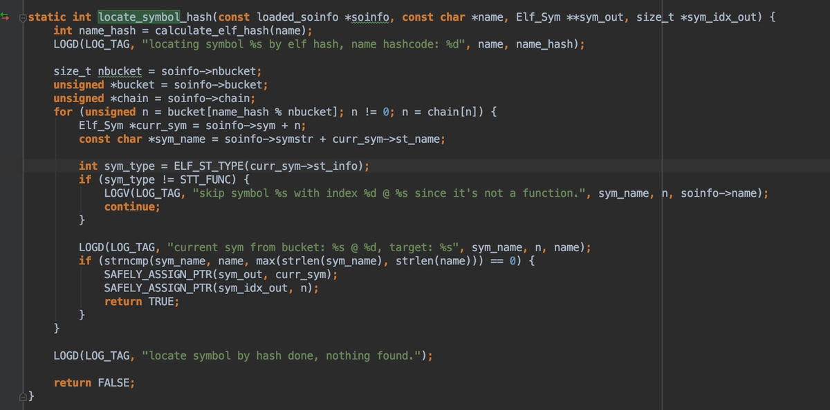Click soinfo->name in the LOGV arguments
This screenshot has height=410, width=830.
pyautogui.click(x=719, y=193)
